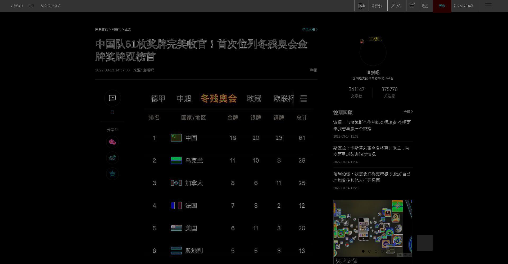Image resolution: width=508 pixels, height=264 pixels.
Task: Select third carousel dot in ad
Action: click(376, 251)
